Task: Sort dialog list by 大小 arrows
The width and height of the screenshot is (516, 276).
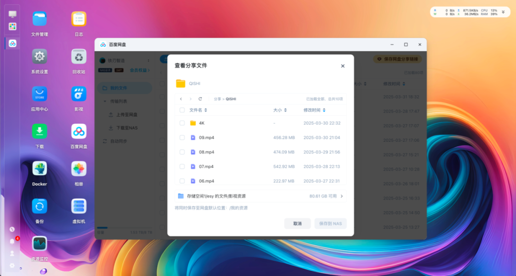Action: [x=285, y=110]
